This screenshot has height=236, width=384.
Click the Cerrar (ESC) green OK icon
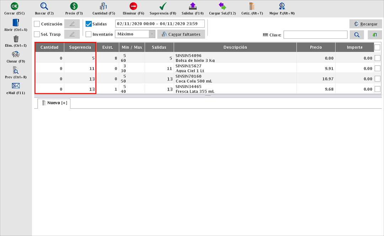(15, 6)
